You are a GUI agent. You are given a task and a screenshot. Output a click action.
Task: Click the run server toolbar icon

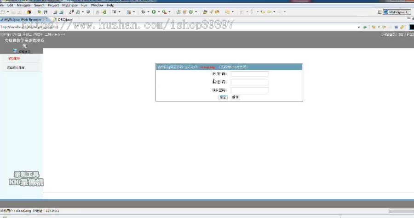pyautogui.click(x=78, y=12)
